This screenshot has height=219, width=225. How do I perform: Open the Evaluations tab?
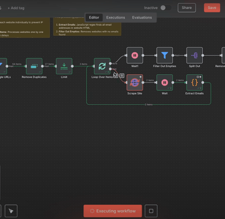(142, 17)
